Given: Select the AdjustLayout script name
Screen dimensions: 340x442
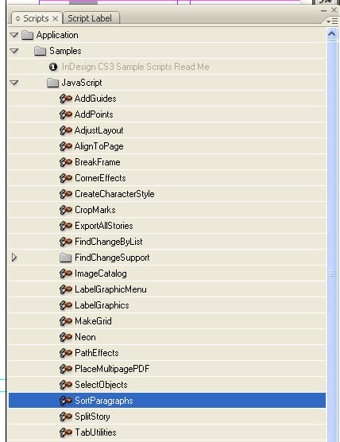Looking at the screenshot, I should (x=99, y=130).
